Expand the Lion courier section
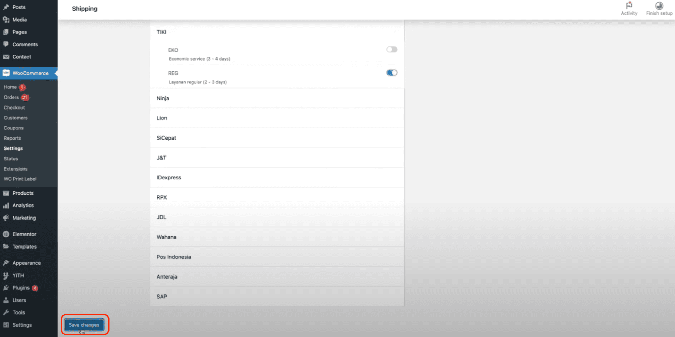The height and width of the screenshot is (337, 675). pos(277,118)
